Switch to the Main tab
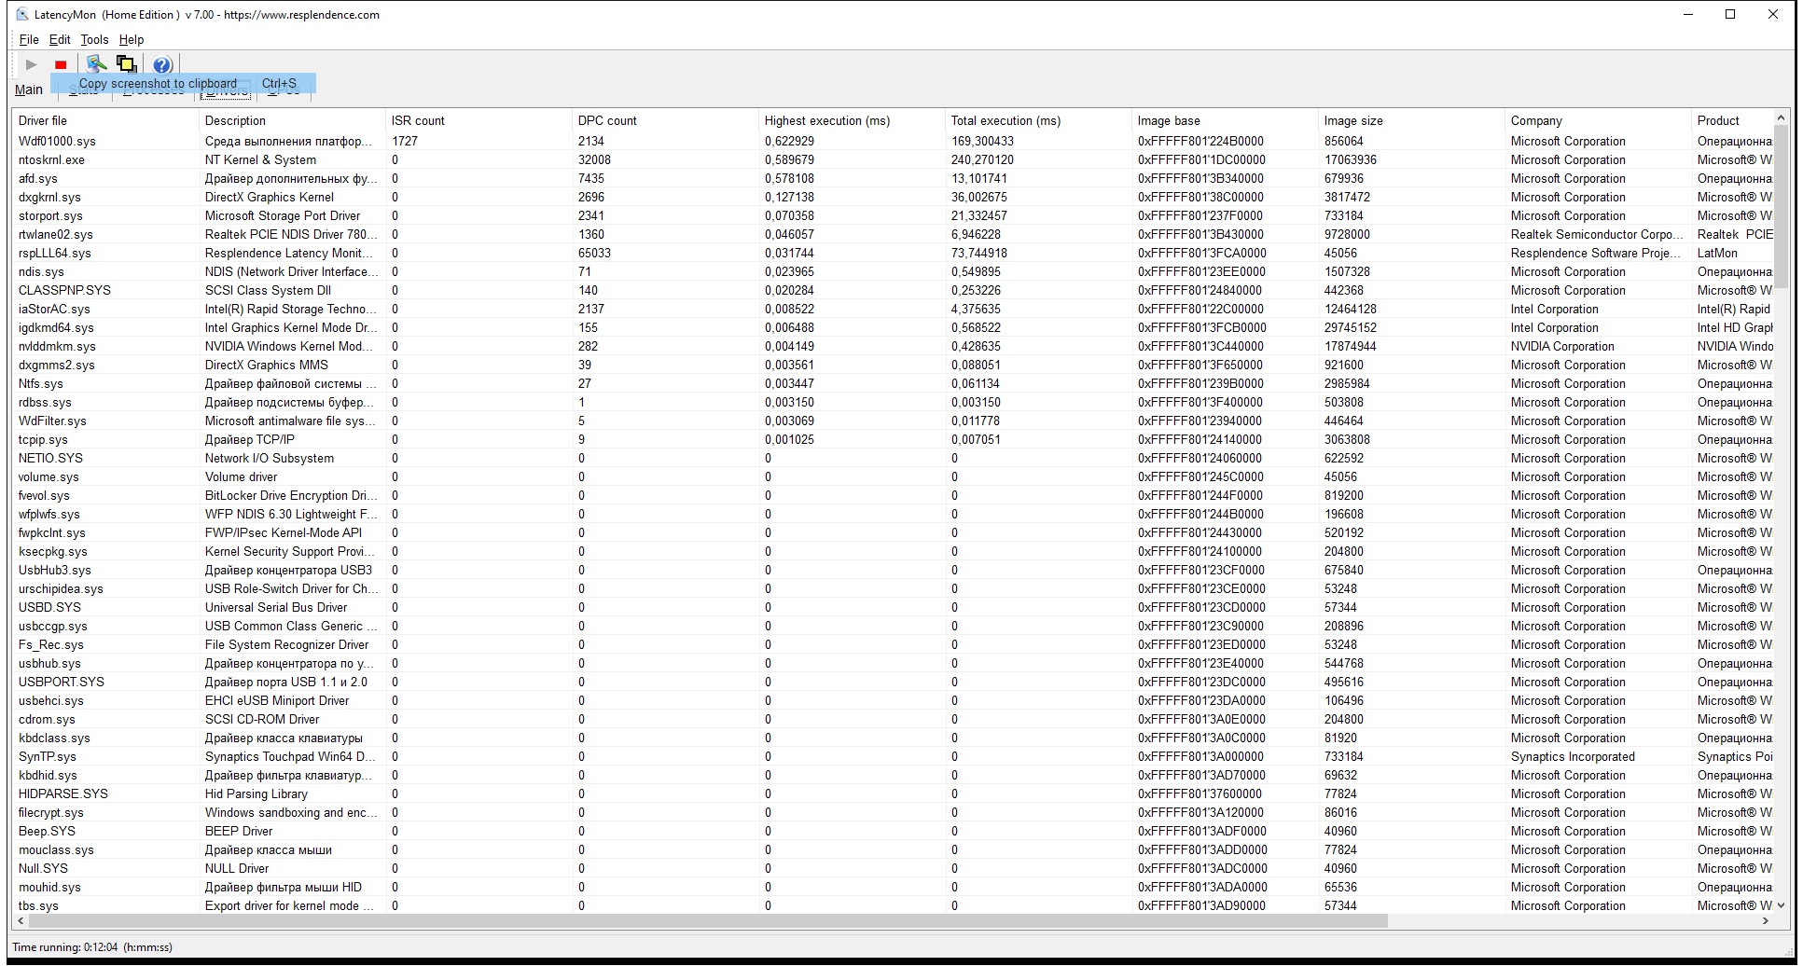1803x966 pixels. point(29,90)
